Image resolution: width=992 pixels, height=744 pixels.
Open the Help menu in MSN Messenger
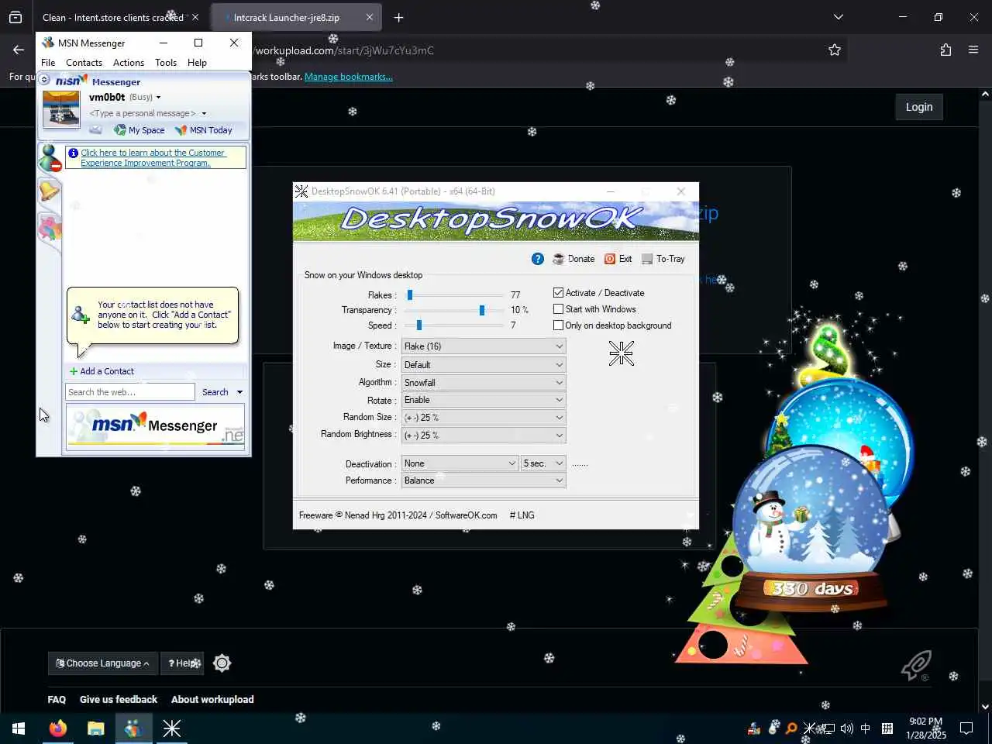(x=197, y=63)
